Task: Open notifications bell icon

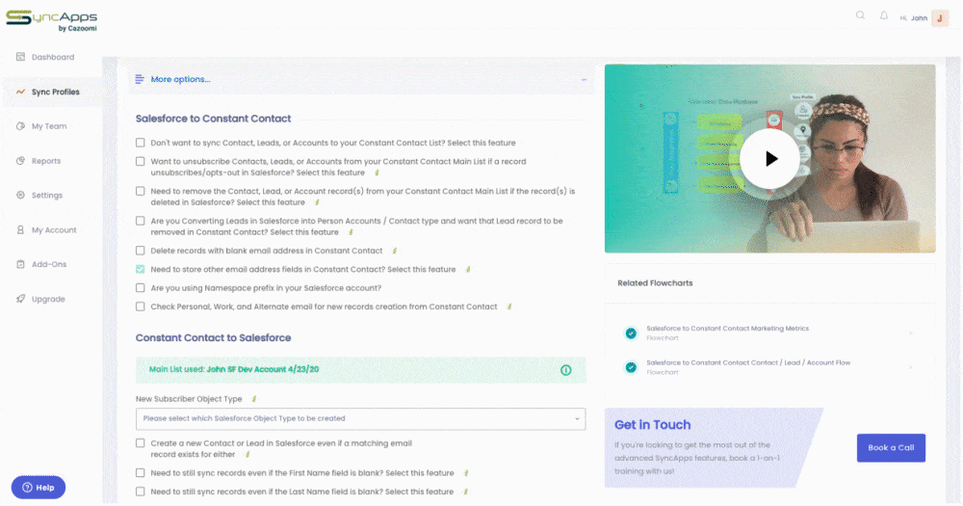Action: (884, 15)
